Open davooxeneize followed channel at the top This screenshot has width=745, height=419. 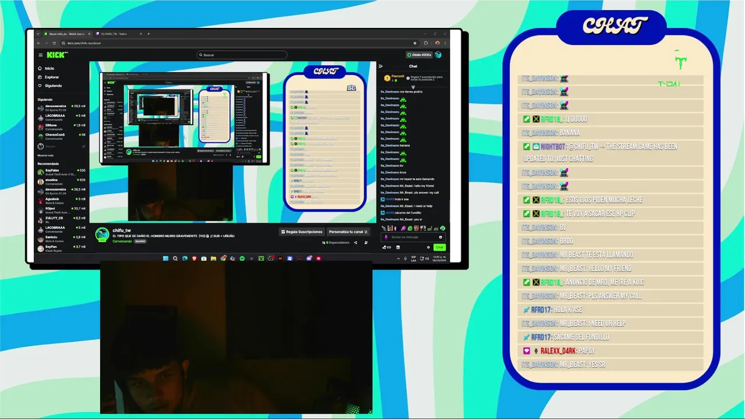coord(62,108)
